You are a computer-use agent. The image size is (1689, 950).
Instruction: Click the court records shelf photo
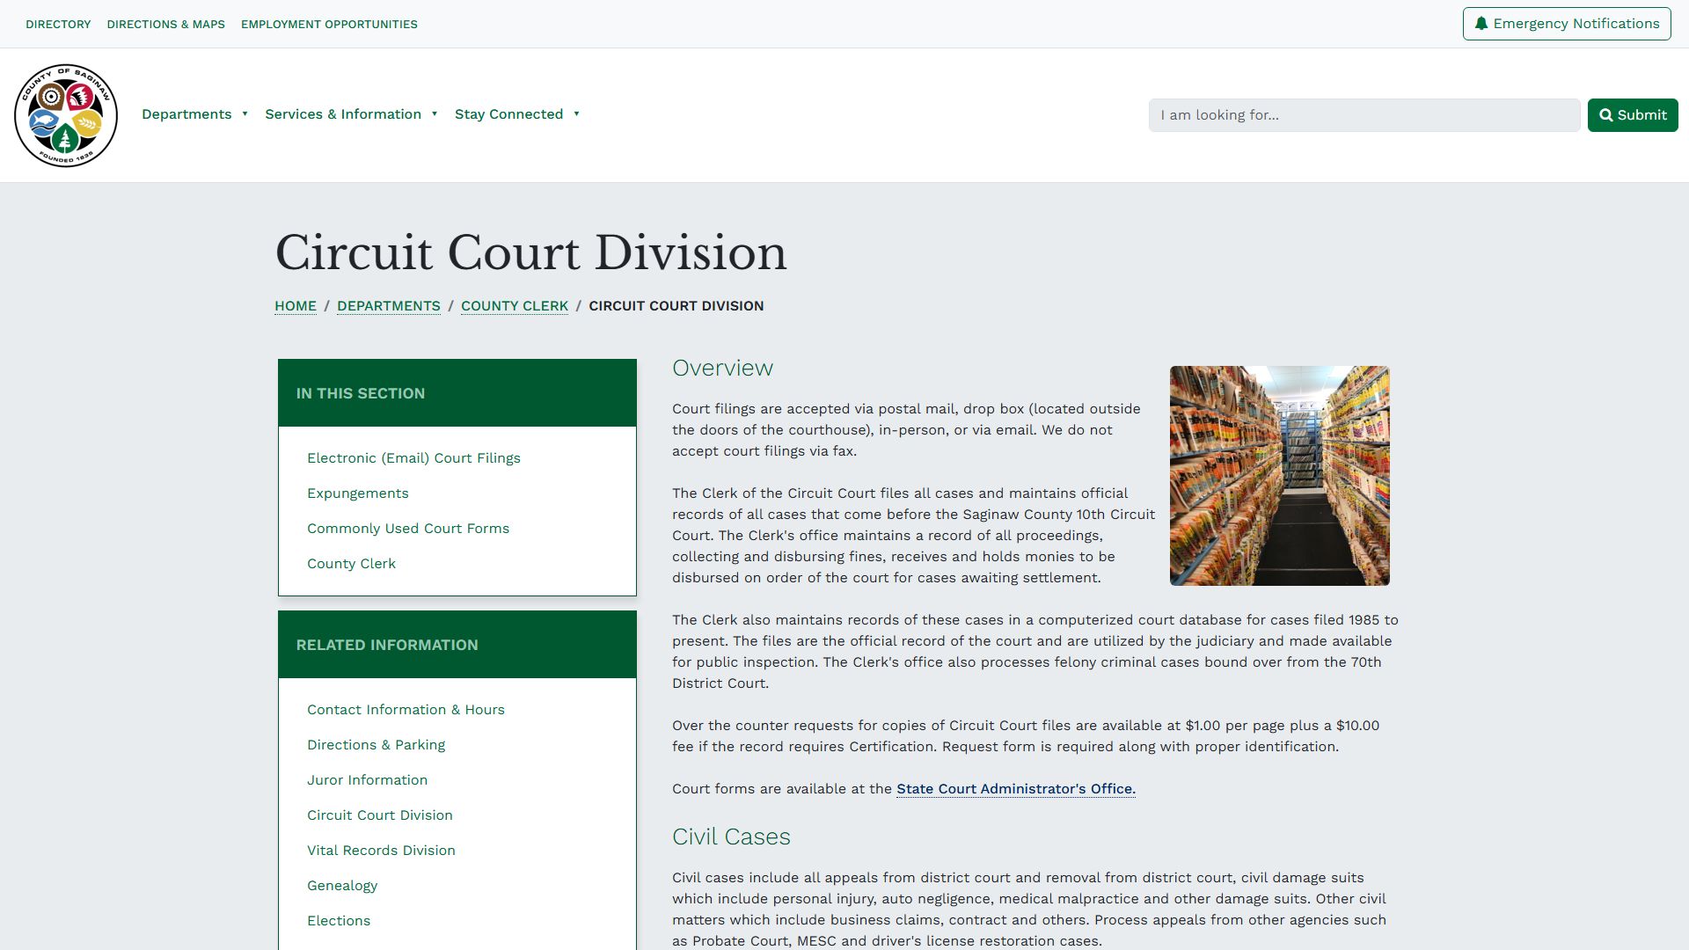click(x=1279, y=475)
